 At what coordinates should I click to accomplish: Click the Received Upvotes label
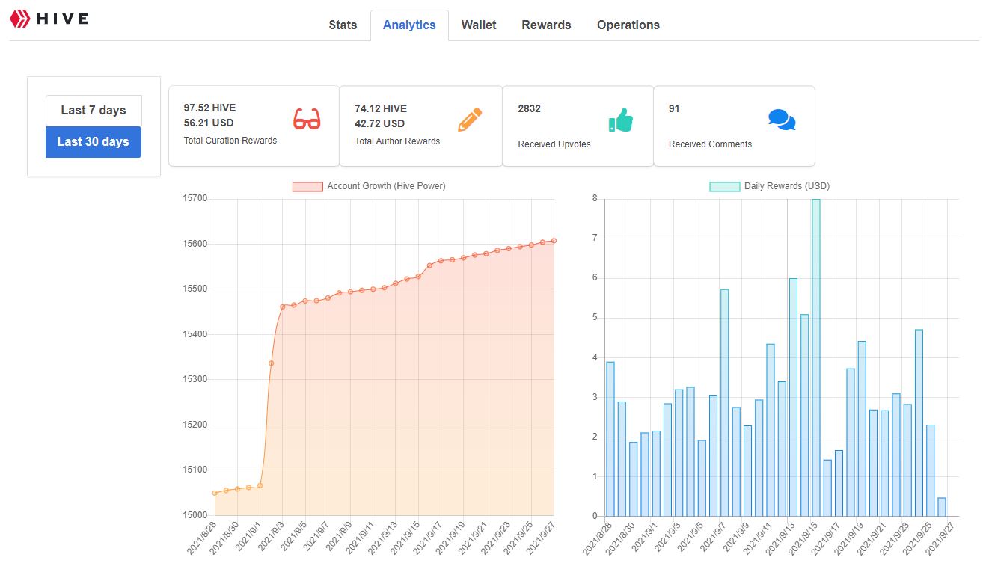(x=554, y=144)
